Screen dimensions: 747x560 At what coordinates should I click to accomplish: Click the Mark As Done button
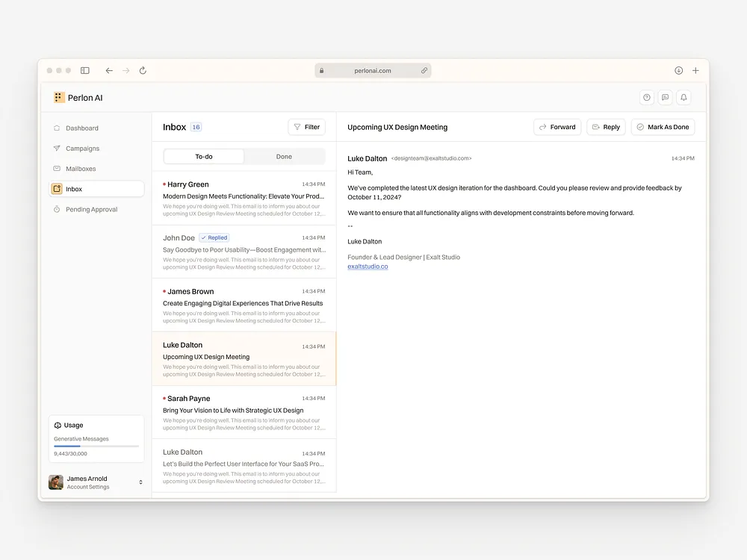tap(663, 126)
